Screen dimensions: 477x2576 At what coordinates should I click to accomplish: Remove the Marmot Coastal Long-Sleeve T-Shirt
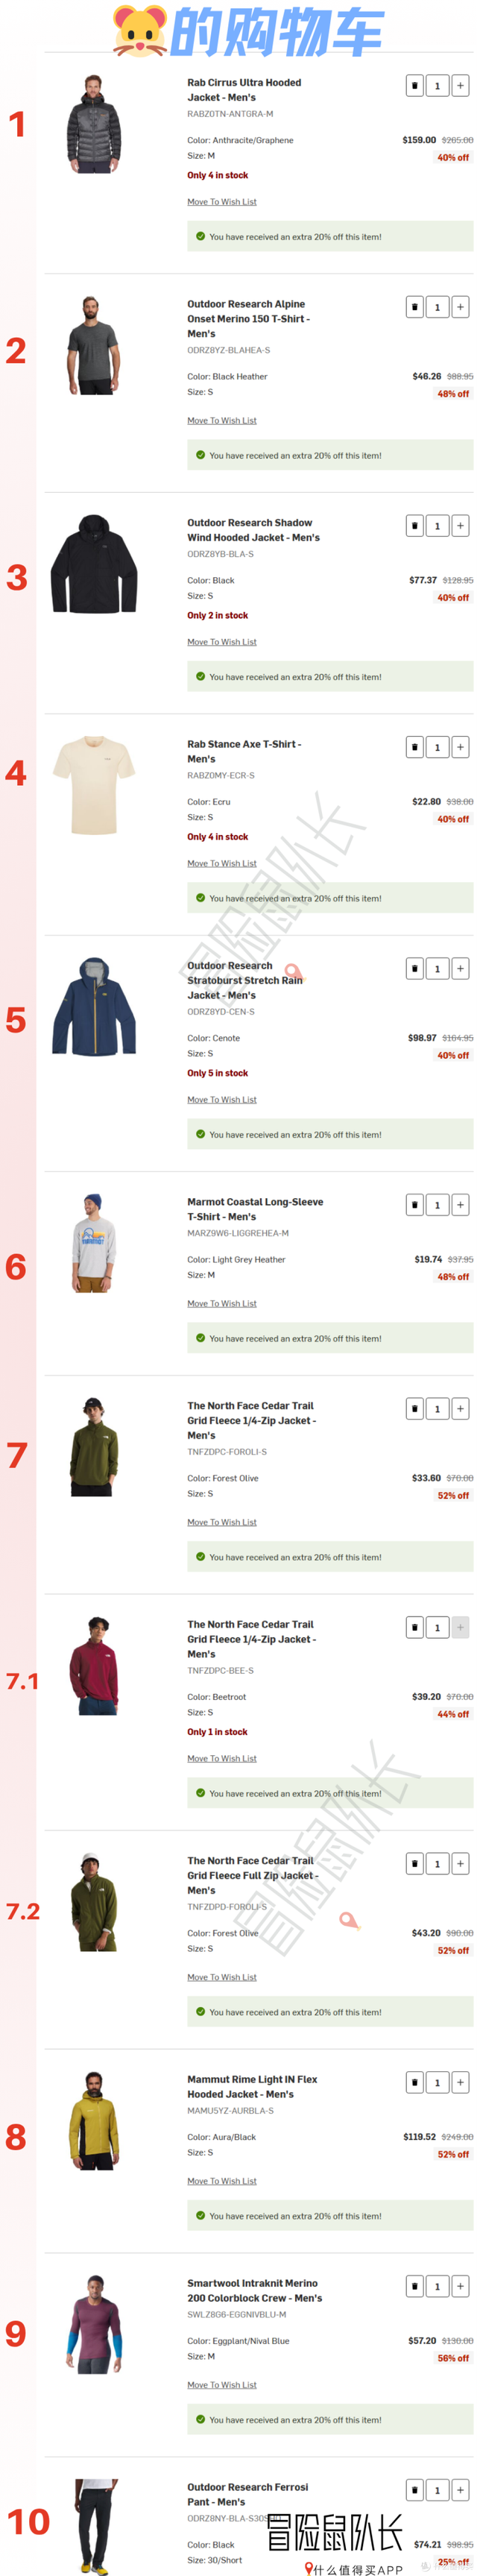(414, 1205)
